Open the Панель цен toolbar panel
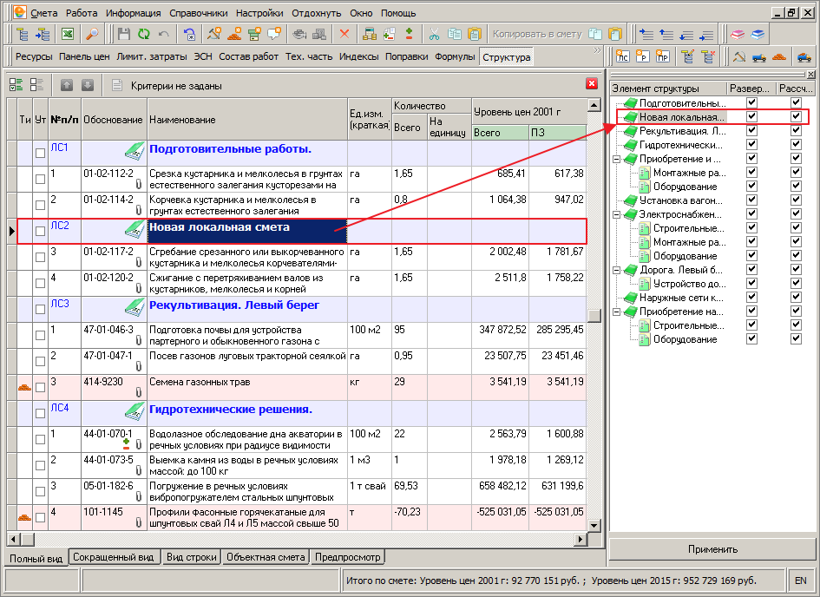 tap(84, 56)
